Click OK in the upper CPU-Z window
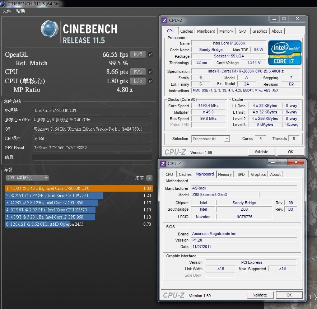 [290, 152]
